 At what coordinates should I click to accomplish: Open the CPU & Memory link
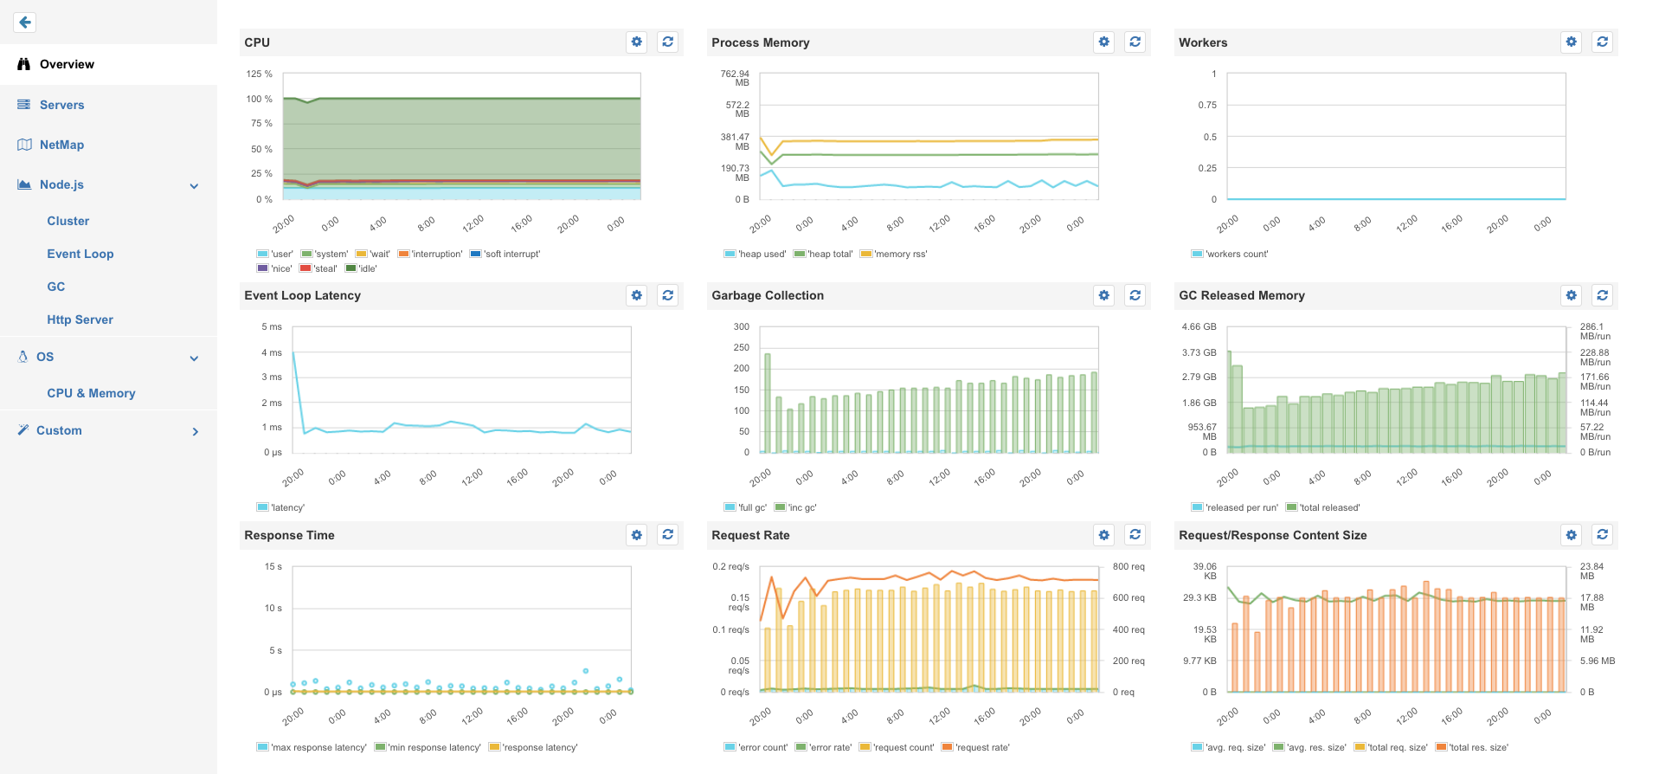[x=92, y=393]
